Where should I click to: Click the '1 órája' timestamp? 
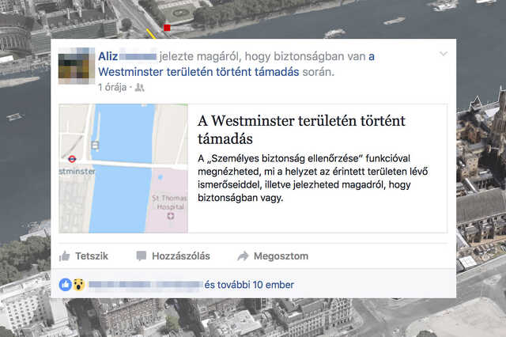click(x=112, y=87)
